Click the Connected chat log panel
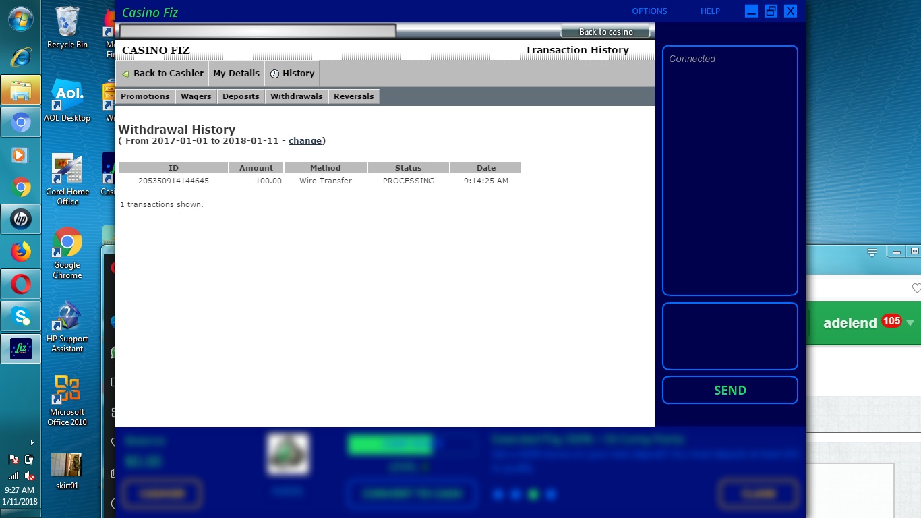 point(730,171)
